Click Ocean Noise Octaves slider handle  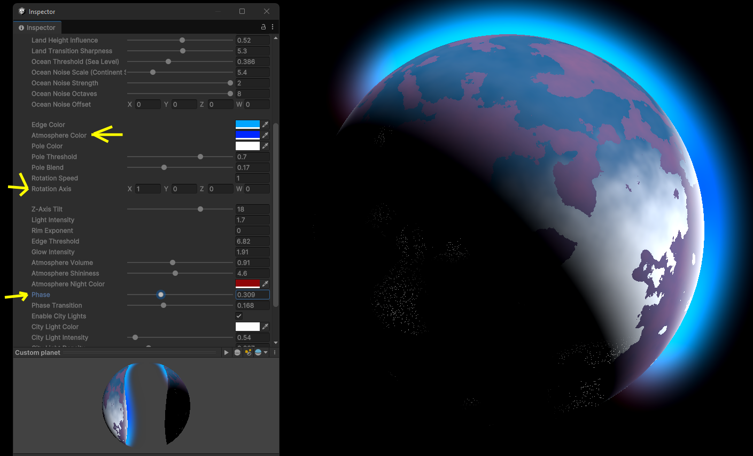coord(230,94)
